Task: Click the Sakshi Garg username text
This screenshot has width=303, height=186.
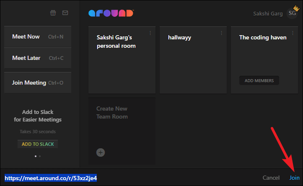Action: coord(268,13)
